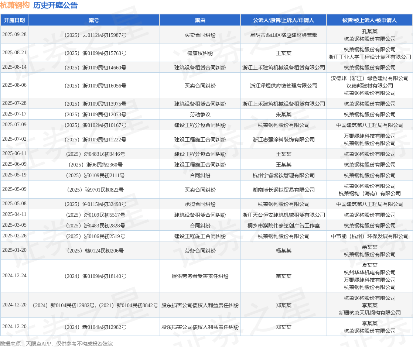Click plaintiff '朱某某'
This screenshot has height=347, width=413.
tap(284, 114)
